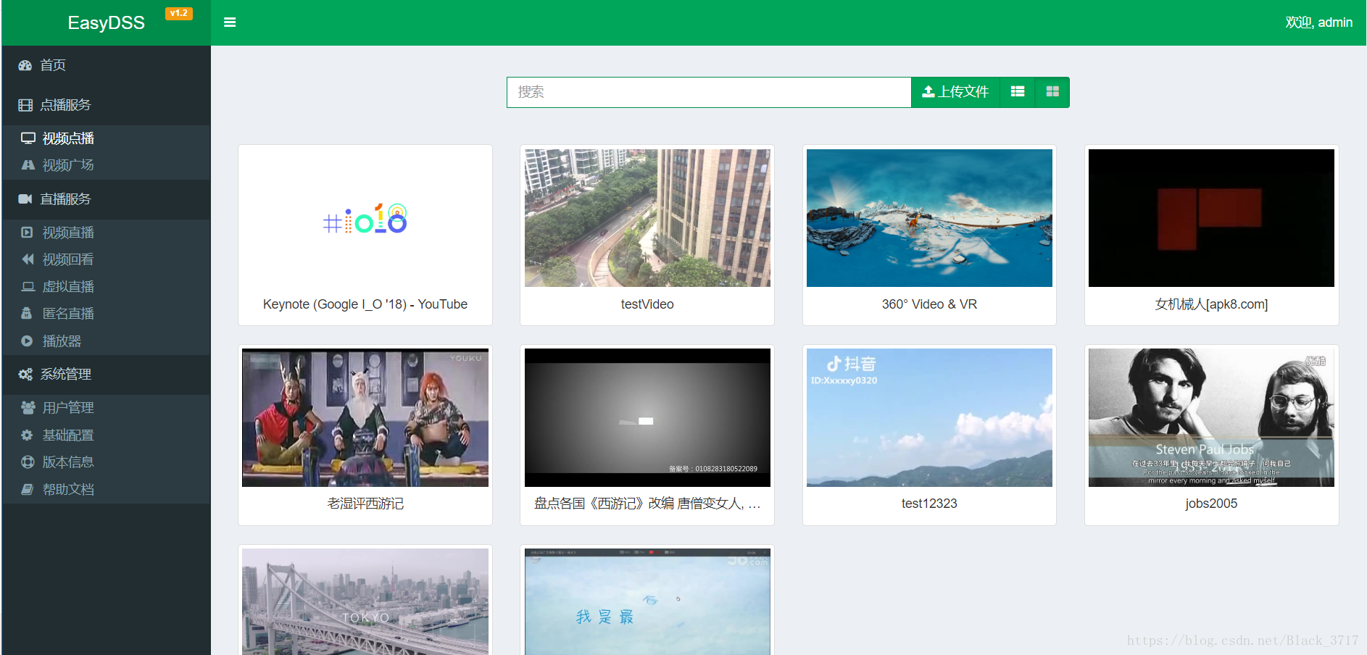Screen dimensions: 1367x655
Task: Click the Keynote (Google I_O '18) - YouTube title
Action: pyautogui.click(x=365, y=304)
